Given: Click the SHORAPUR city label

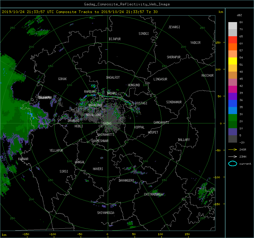Looking at the screenshot, I should [174, 57].
